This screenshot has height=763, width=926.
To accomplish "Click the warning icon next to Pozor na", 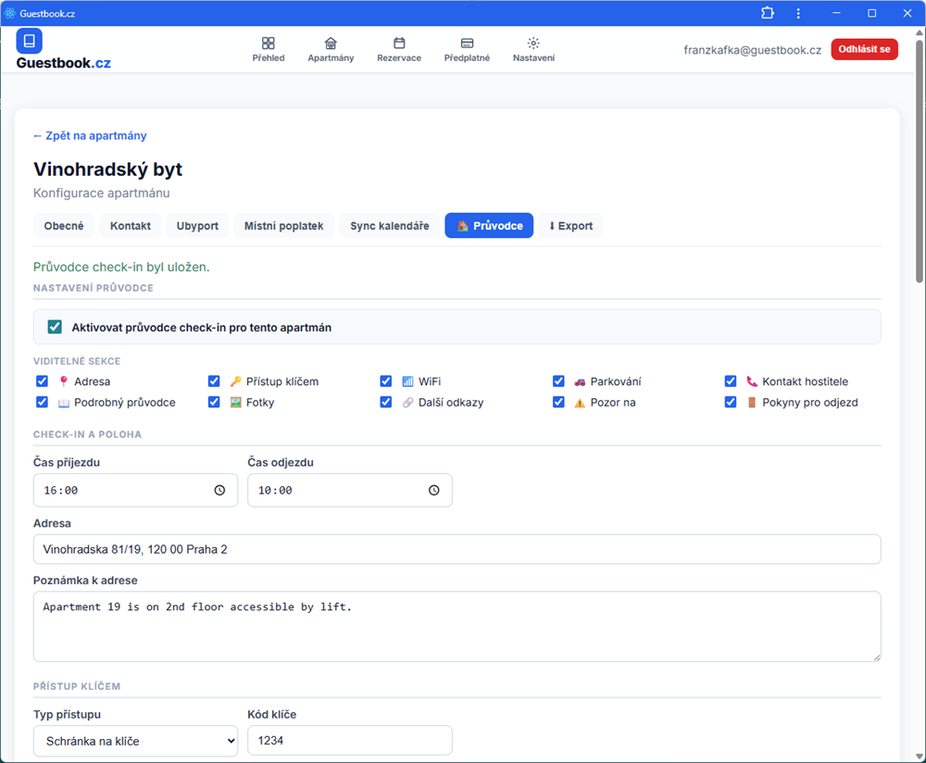I will [x=580, y=403].
